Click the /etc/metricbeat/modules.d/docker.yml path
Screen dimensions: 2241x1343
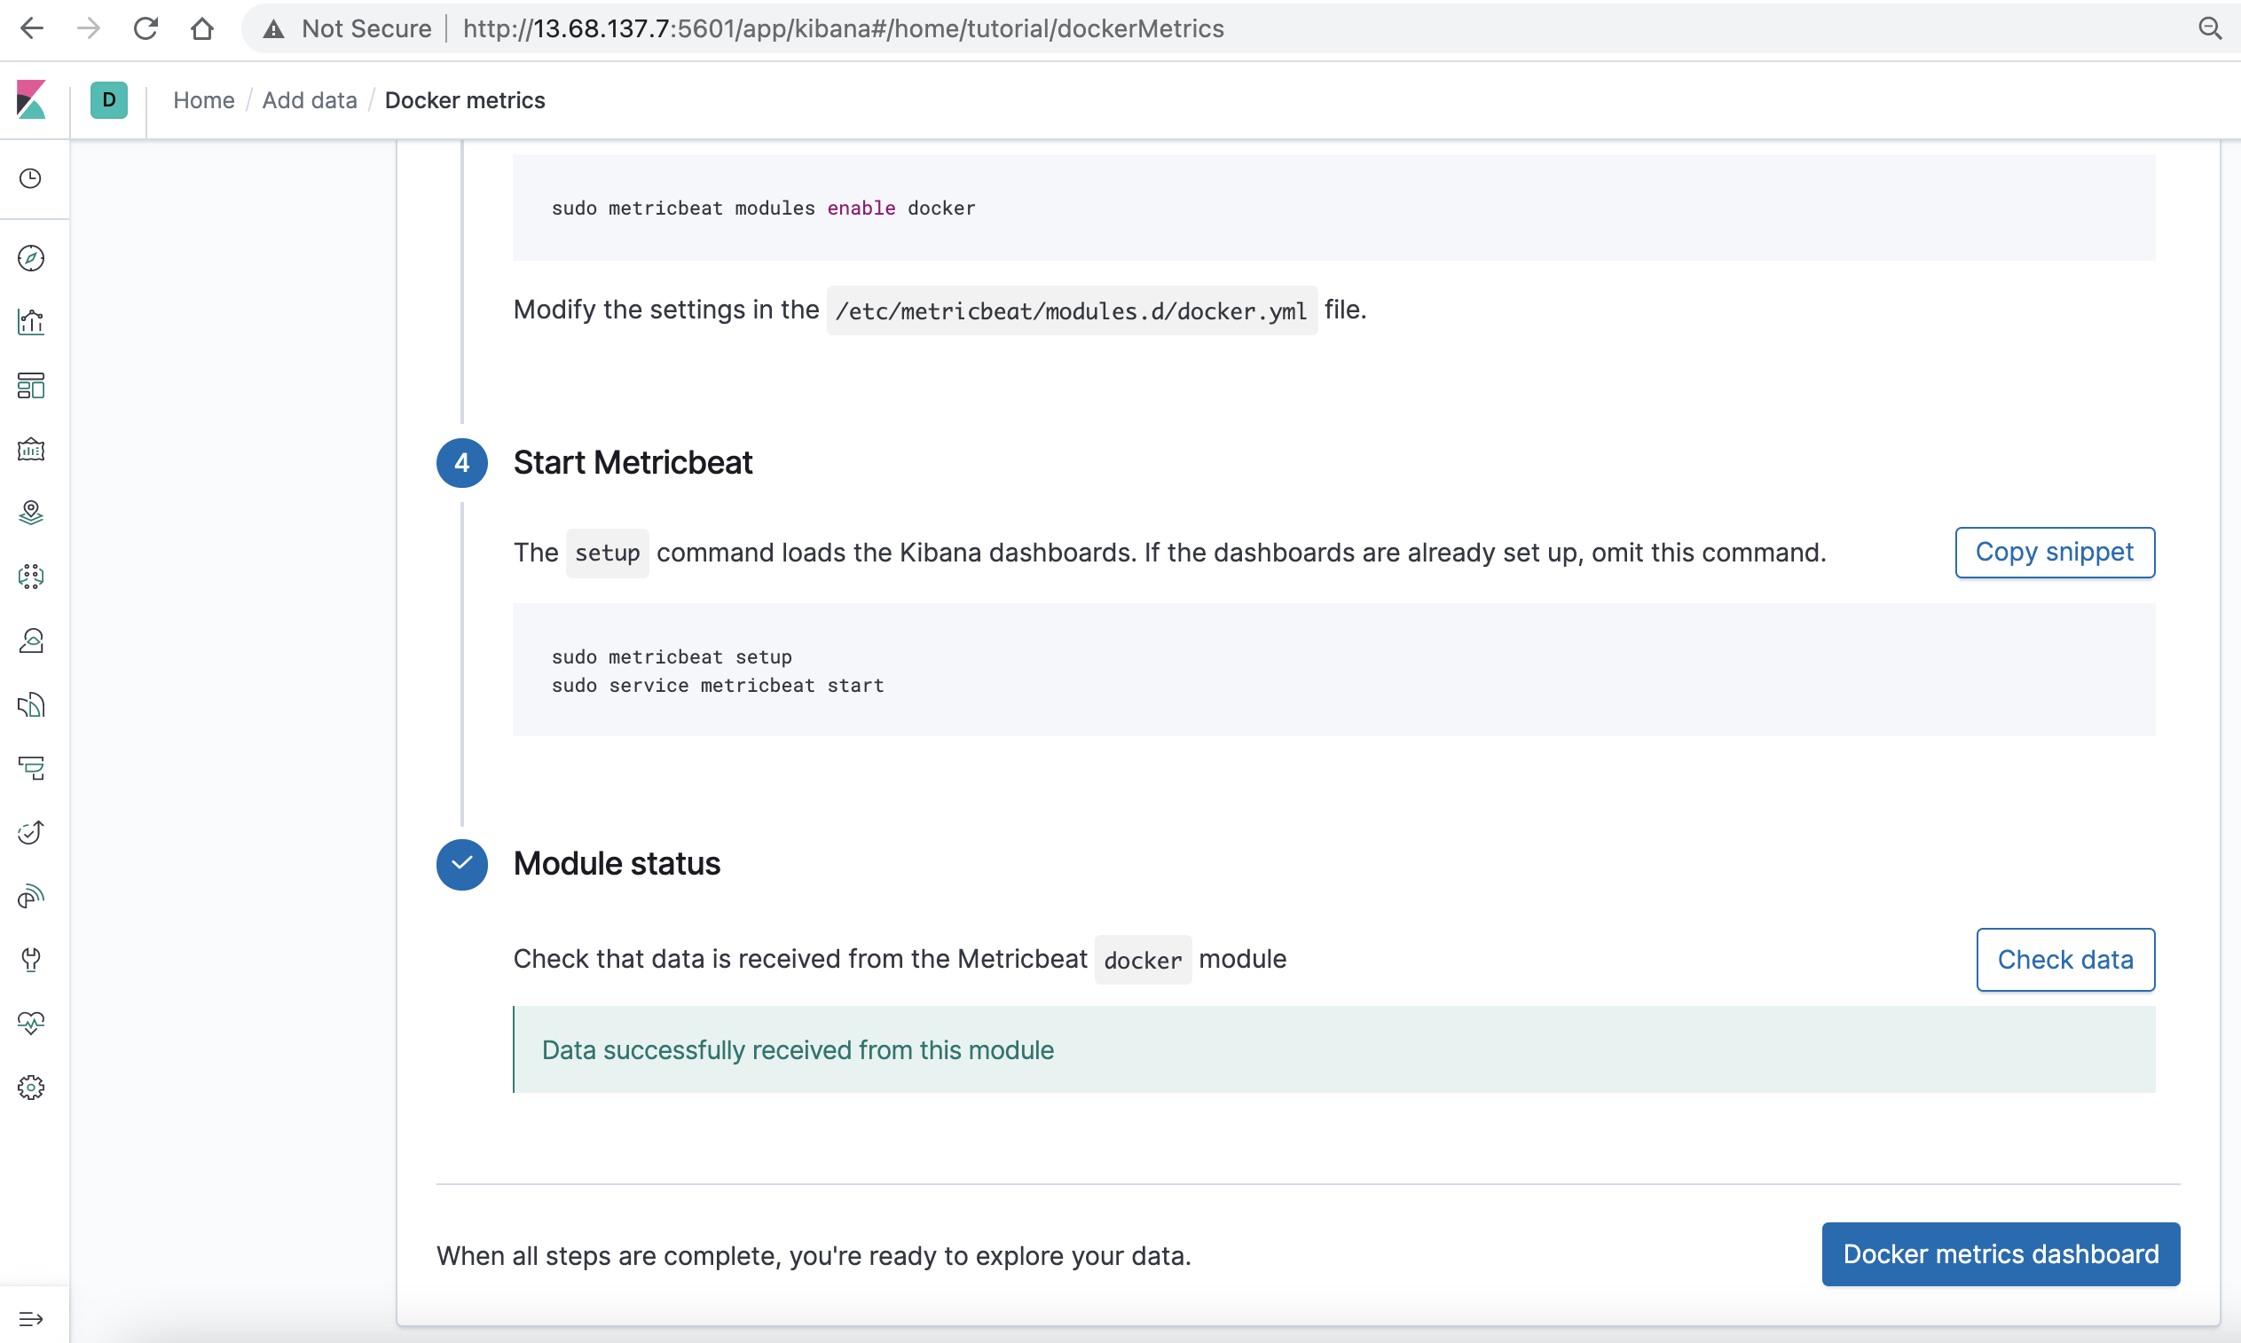[x=1072, y=311]
